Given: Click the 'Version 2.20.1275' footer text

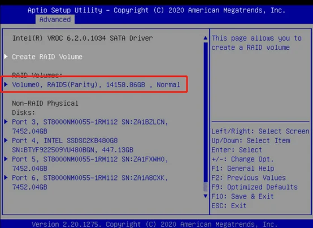Looking at the screenshot, I should [x=67, y=224].
